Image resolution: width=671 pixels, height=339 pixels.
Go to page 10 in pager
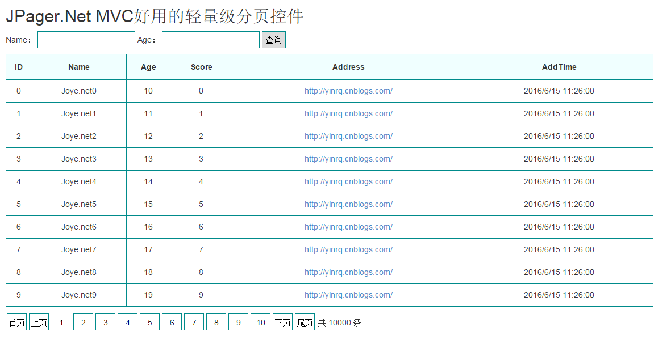260,323
